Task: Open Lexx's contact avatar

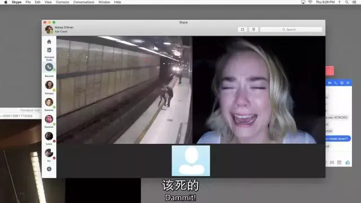Action: pos(49,136)
